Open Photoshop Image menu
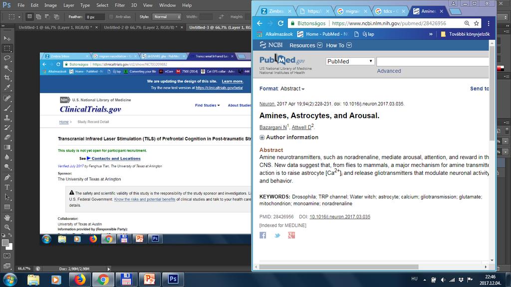511x287 pixels. pos(50,5)
